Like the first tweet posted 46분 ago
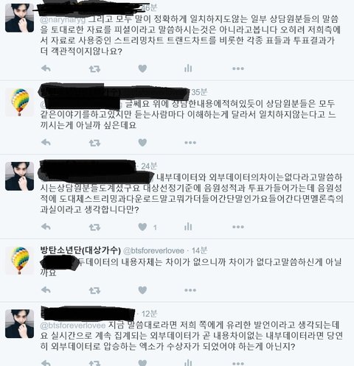Viewport: 354px width, 366px height. (142, 68)
